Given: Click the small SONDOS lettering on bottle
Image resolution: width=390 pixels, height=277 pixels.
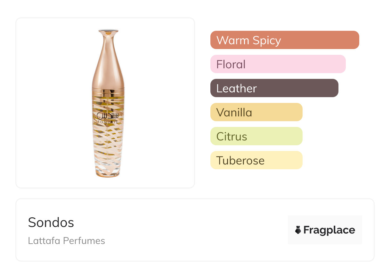Looking at the screenshot, I should pos(108,122).
